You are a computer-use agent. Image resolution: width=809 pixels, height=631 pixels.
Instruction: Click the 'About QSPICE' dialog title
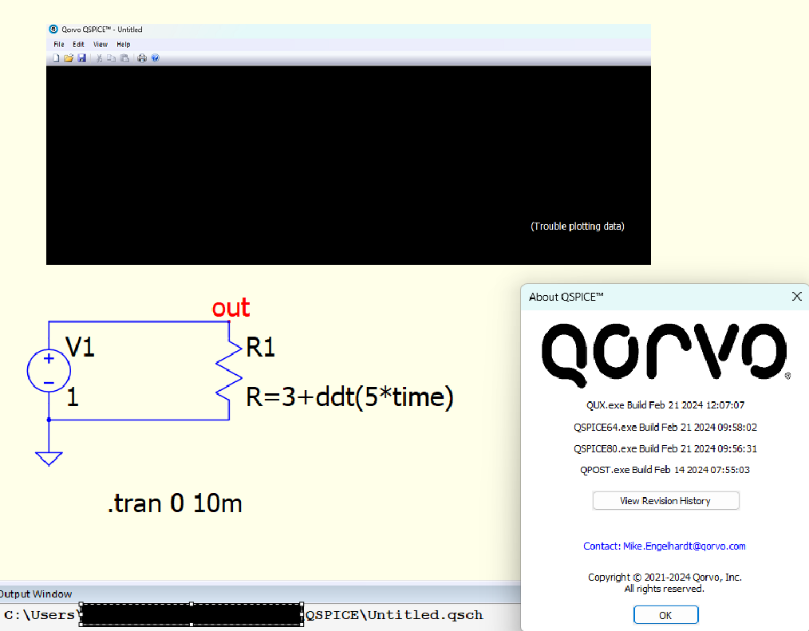566,297
